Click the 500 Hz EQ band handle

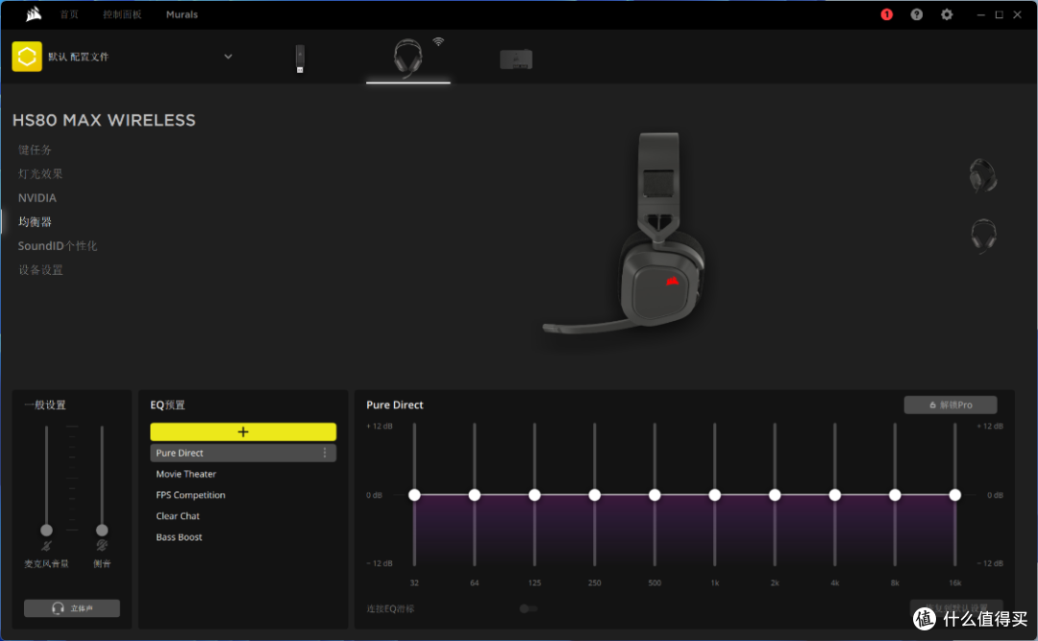tap(655, 495)
